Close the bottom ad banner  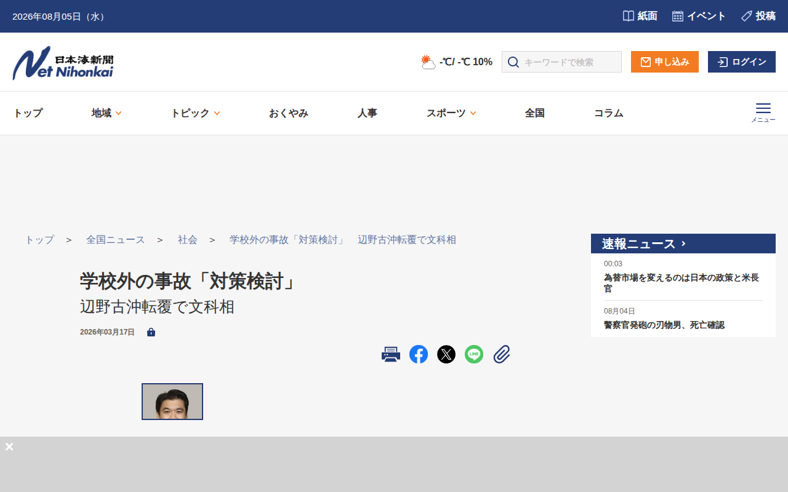(x=9, y=446)
